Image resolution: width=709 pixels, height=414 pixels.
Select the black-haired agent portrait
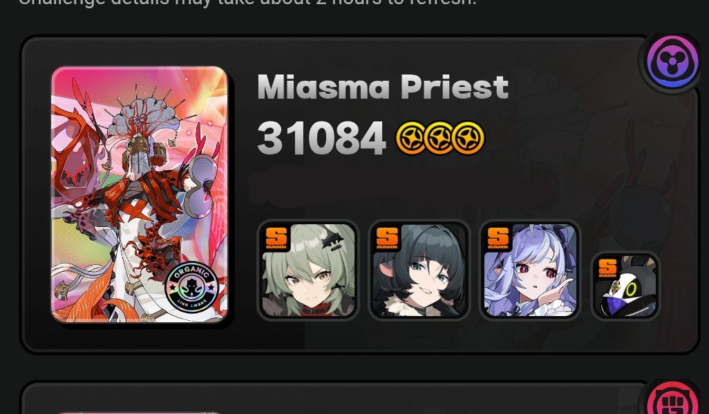[419, 270]
